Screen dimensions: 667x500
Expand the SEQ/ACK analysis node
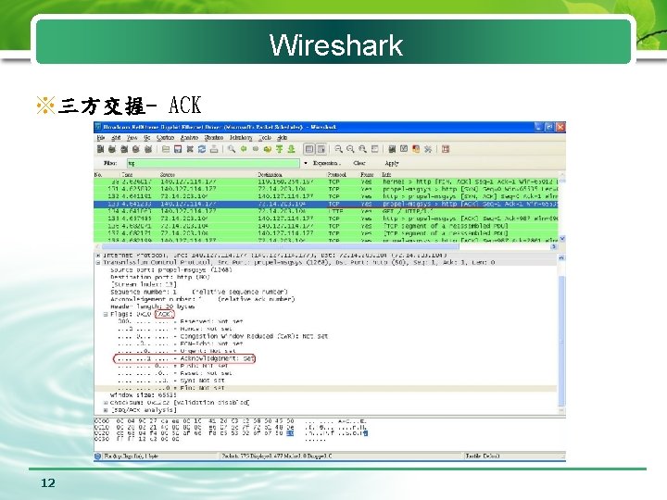tap(106, 410)
